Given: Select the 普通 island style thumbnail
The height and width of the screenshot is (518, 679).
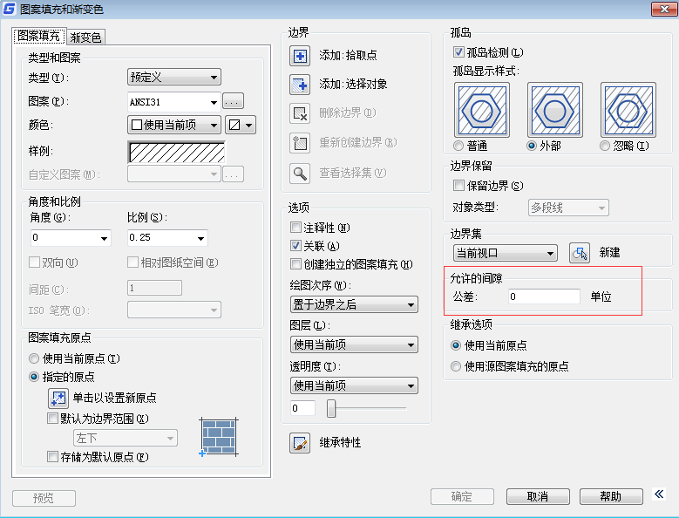Looking at the screenshot, I should 480,112.
